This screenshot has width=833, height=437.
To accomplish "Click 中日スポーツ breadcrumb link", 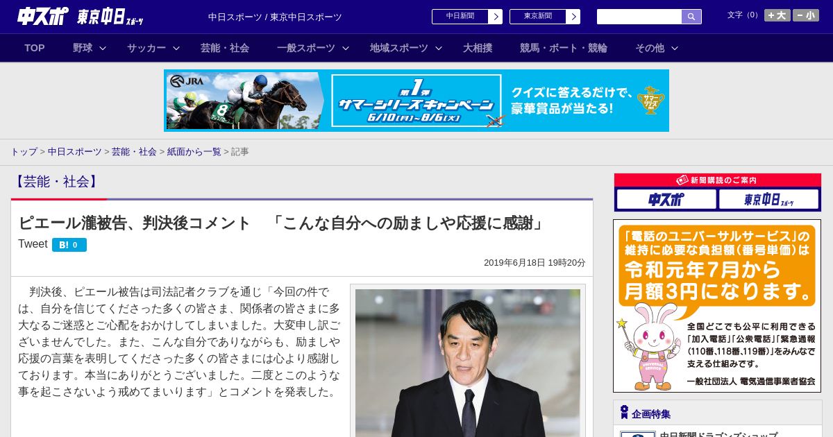I will 74,151.
